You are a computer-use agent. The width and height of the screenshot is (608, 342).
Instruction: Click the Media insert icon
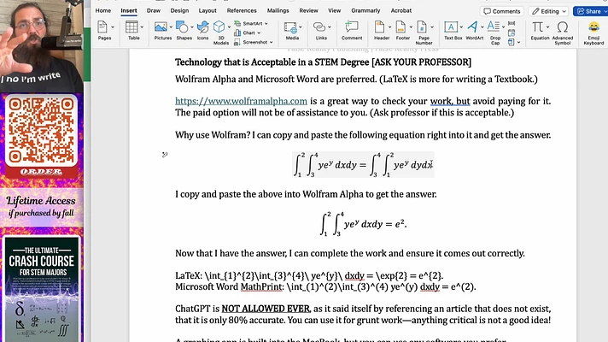[x=290, y=27]
